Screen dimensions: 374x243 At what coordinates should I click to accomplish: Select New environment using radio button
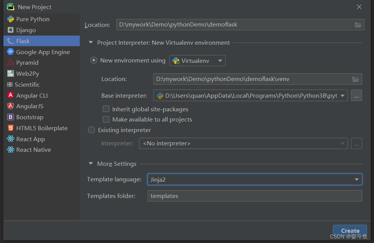click(93, 61)
